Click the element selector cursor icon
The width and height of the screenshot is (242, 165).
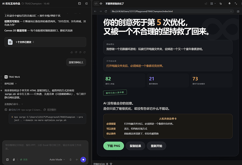[221, 4]
